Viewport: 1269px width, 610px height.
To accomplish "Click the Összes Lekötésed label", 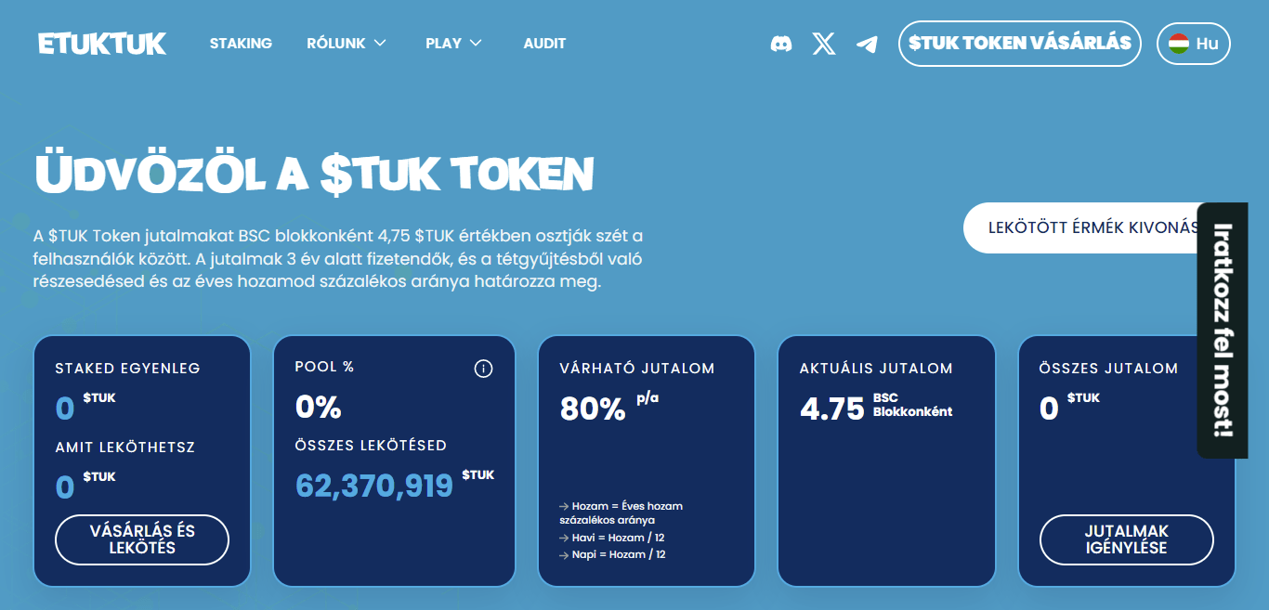I will pos(371,446).
